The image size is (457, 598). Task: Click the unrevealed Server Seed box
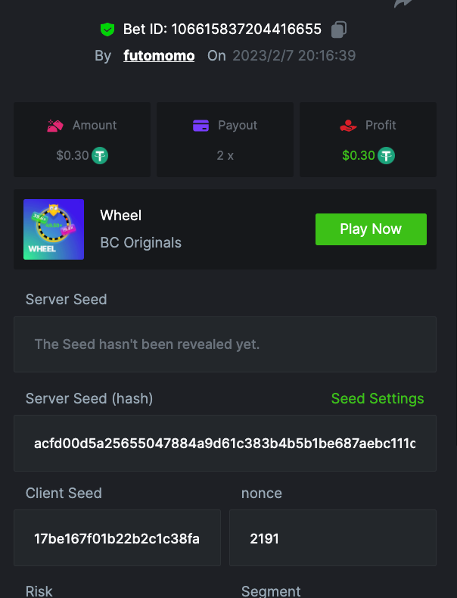point(225,344)
